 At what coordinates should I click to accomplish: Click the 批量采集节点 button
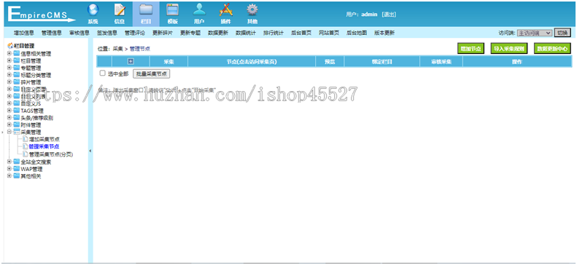click(151, 74)
